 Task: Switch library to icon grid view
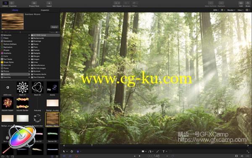(x=52, y=156)
